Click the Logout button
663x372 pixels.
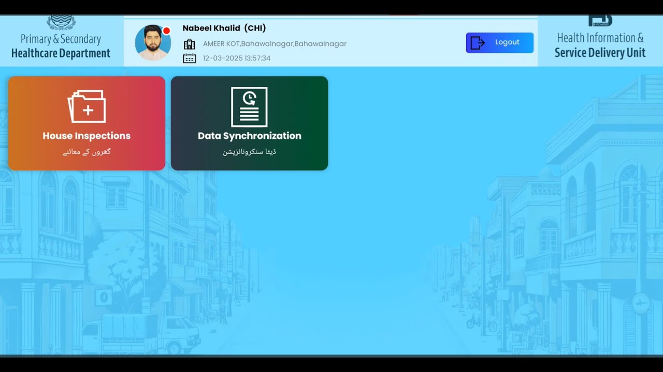(x=499, y=42)
